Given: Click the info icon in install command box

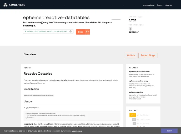Looking at the screenshot, I should click(x=71, y=31).
